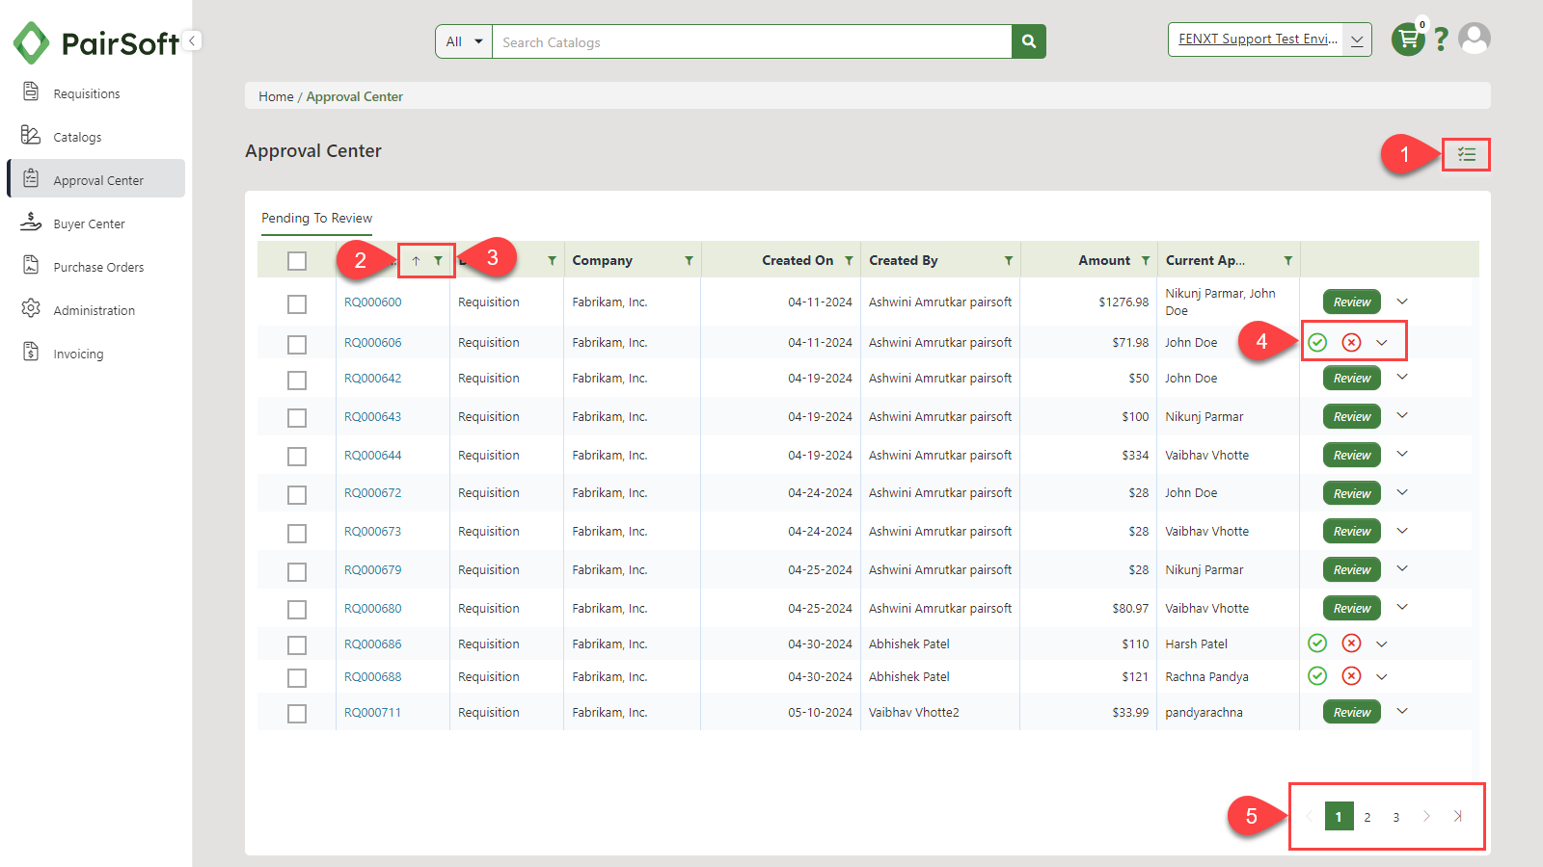Select all rows with header checkbox

(297, 261)
